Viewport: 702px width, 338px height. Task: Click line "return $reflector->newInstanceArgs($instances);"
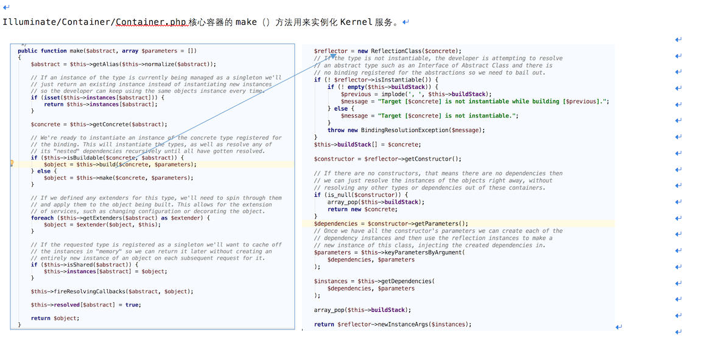point(393,325)
